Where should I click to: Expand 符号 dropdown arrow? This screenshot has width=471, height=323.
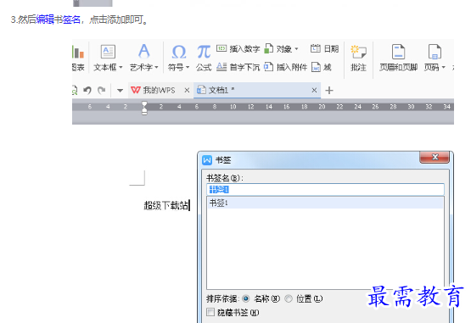[x=188, y=67]
